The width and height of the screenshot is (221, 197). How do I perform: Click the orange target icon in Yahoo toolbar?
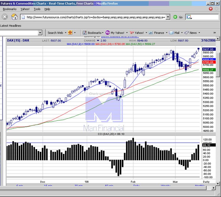[x=70, y=33]
